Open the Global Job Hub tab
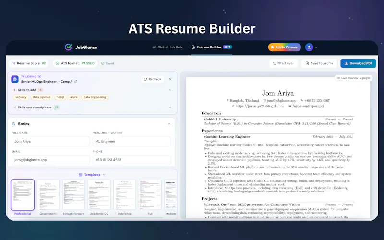This screenshot has height=240, width=384. [167, 47]
